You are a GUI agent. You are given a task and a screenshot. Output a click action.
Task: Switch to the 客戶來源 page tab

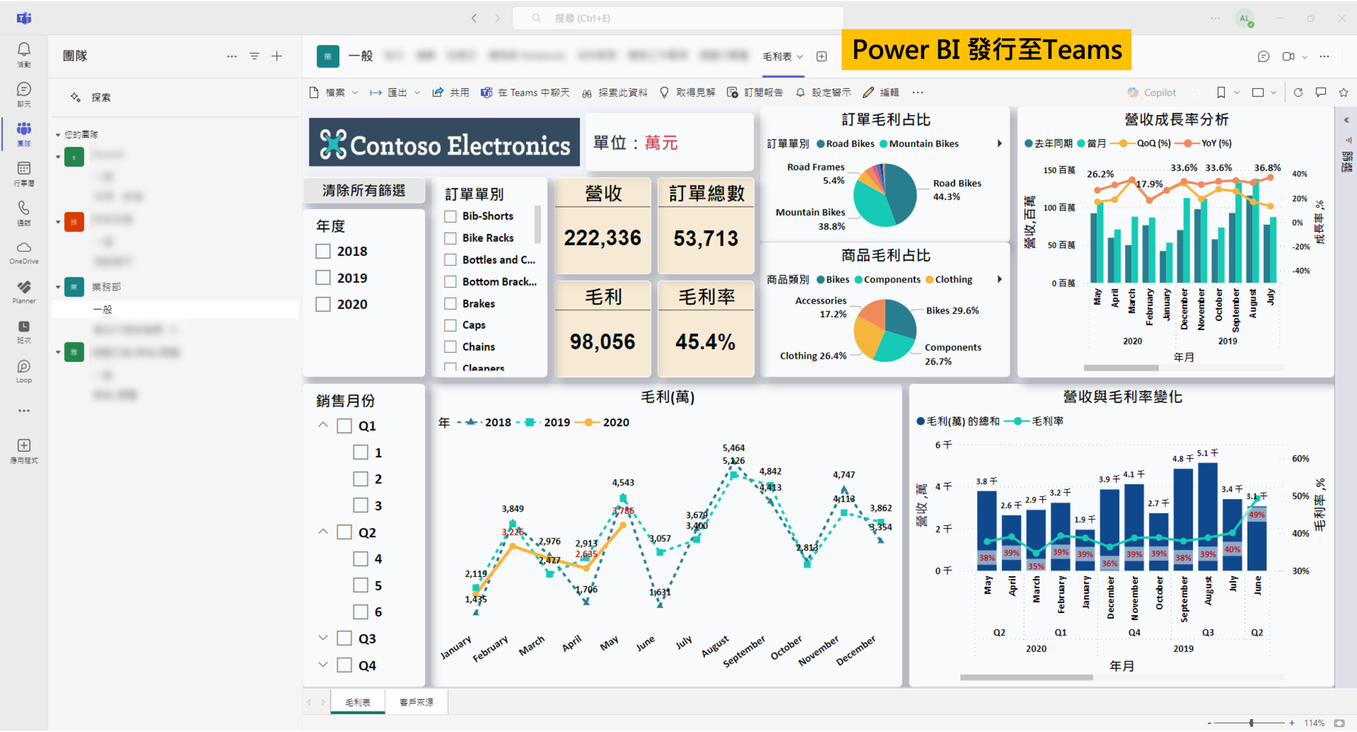[x=416, y=702]
